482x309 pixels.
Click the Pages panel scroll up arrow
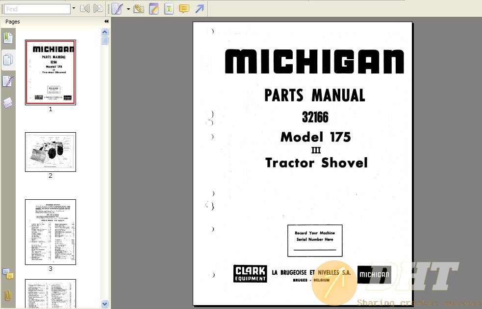105,32
